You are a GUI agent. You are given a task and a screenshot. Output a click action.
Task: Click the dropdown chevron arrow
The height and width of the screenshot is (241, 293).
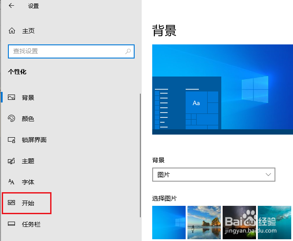point(268,175)
